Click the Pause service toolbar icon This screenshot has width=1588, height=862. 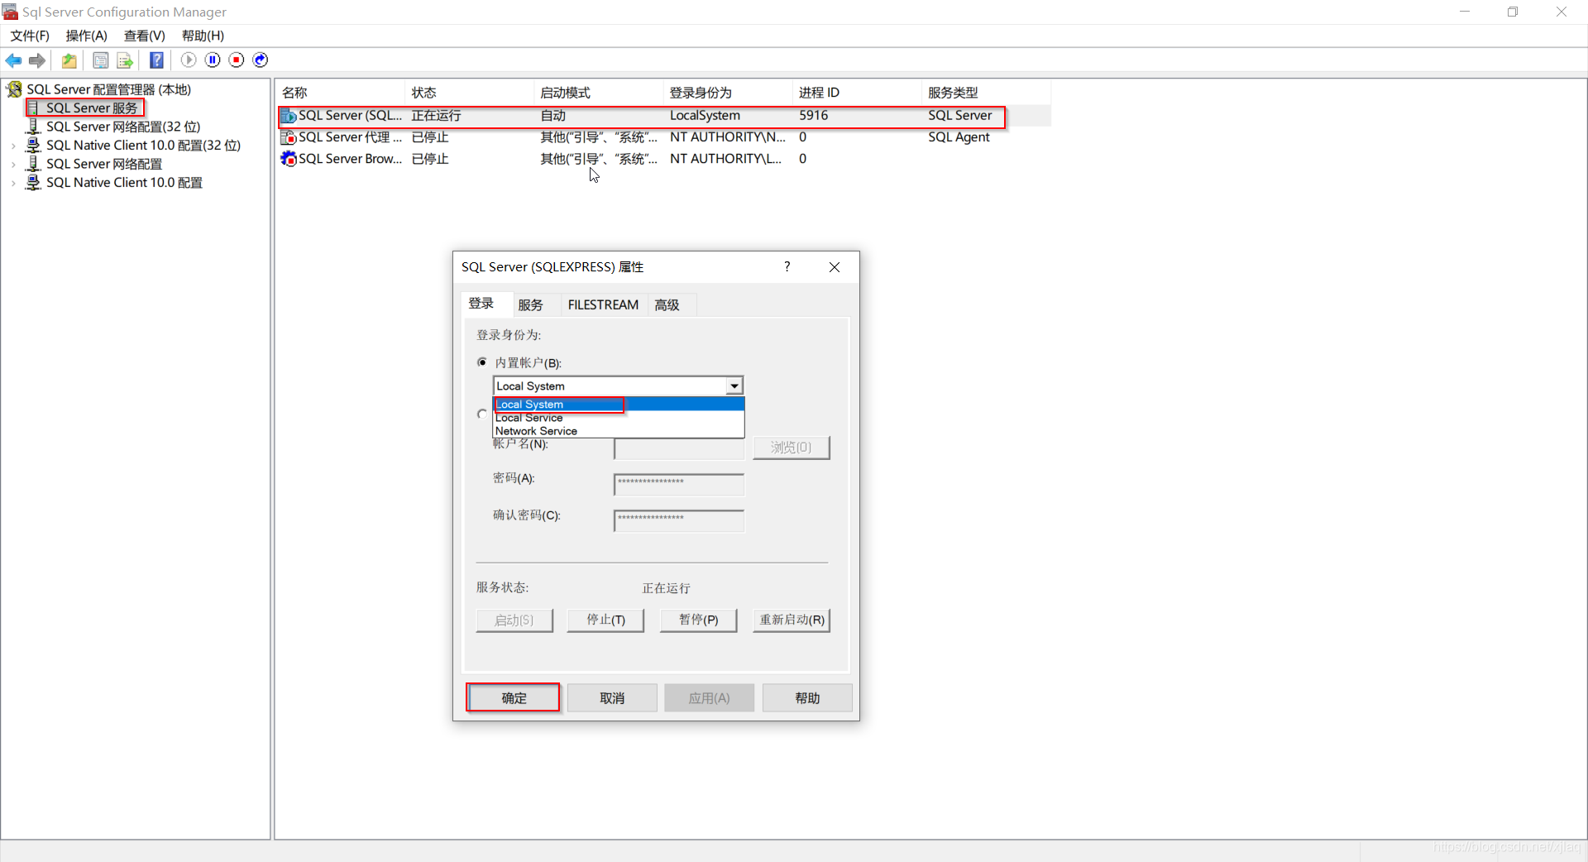tap(213, 60)
